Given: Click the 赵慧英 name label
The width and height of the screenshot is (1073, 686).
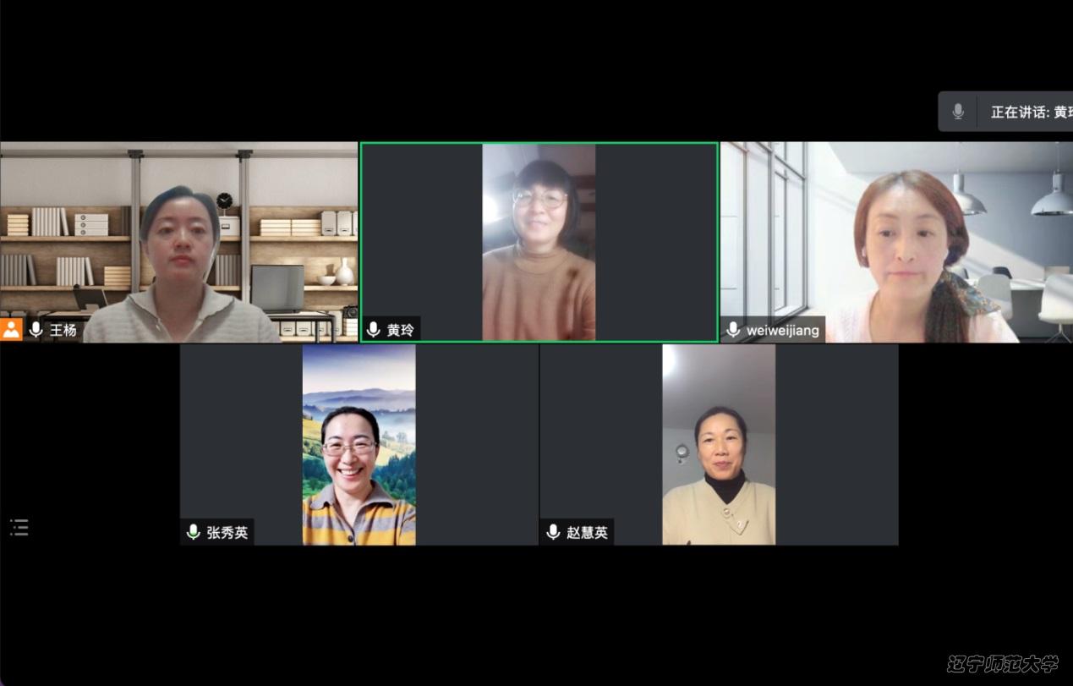Looking at the screenshot, I should coord(588,532).
